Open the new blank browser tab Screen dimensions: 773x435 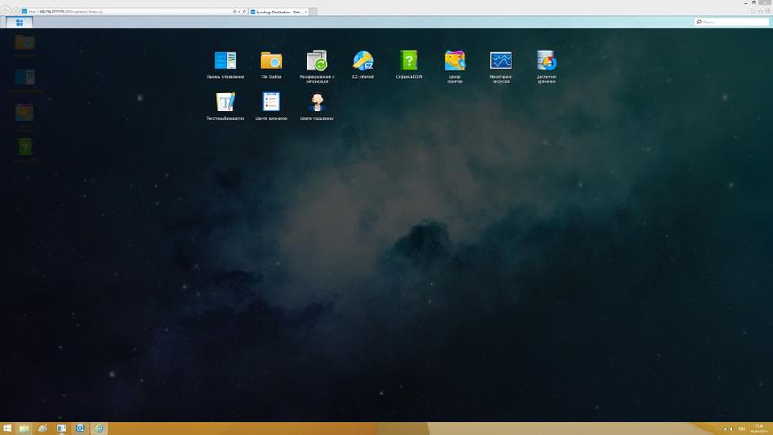coord(314,12)
